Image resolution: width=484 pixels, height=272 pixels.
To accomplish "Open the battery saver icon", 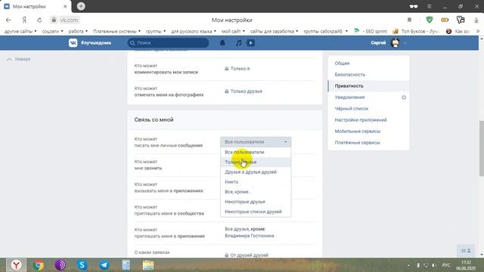I will (x=445, y=20).
